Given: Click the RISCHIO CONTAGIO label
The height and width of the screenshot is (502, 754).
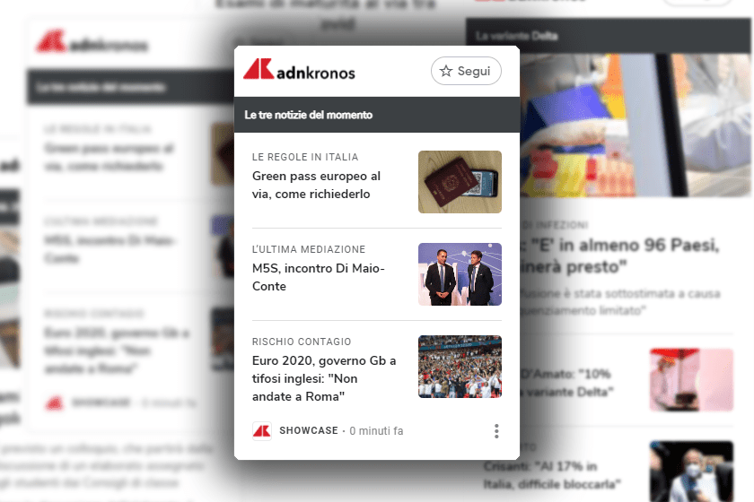Looking at the screenshot, I should (x=302, y=342).
